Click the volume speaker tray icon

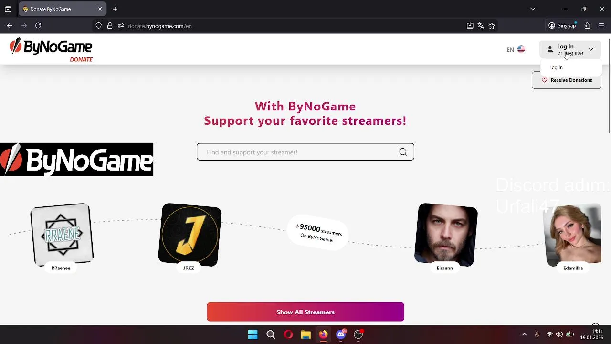[x=559, y=334]
